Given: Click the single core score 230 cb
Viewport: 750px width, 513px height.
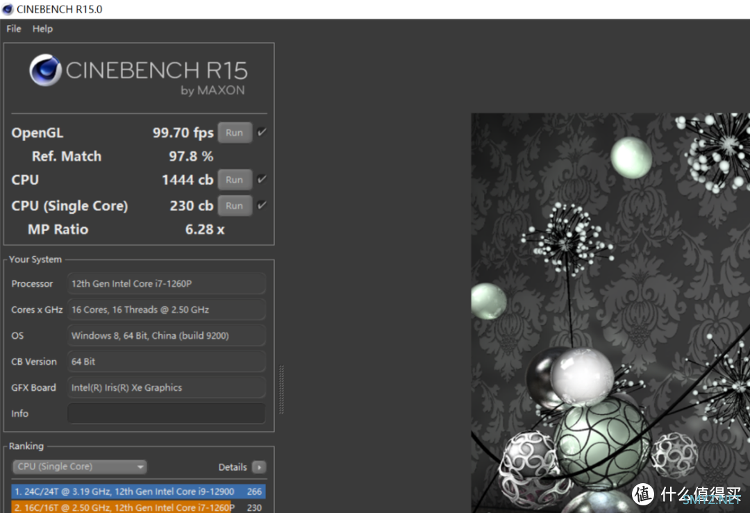Looking at the screenshot, I should [x=192, y=205].
